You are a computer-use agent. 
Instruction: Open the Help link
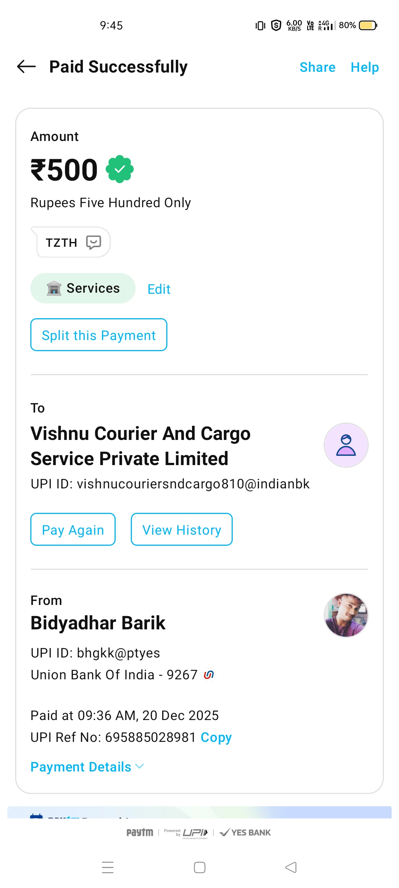pos(365,67)
